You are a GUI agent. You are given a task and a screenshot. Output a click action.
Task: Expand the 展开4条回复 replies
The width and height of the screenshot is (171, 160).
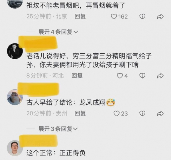[58, 32]
